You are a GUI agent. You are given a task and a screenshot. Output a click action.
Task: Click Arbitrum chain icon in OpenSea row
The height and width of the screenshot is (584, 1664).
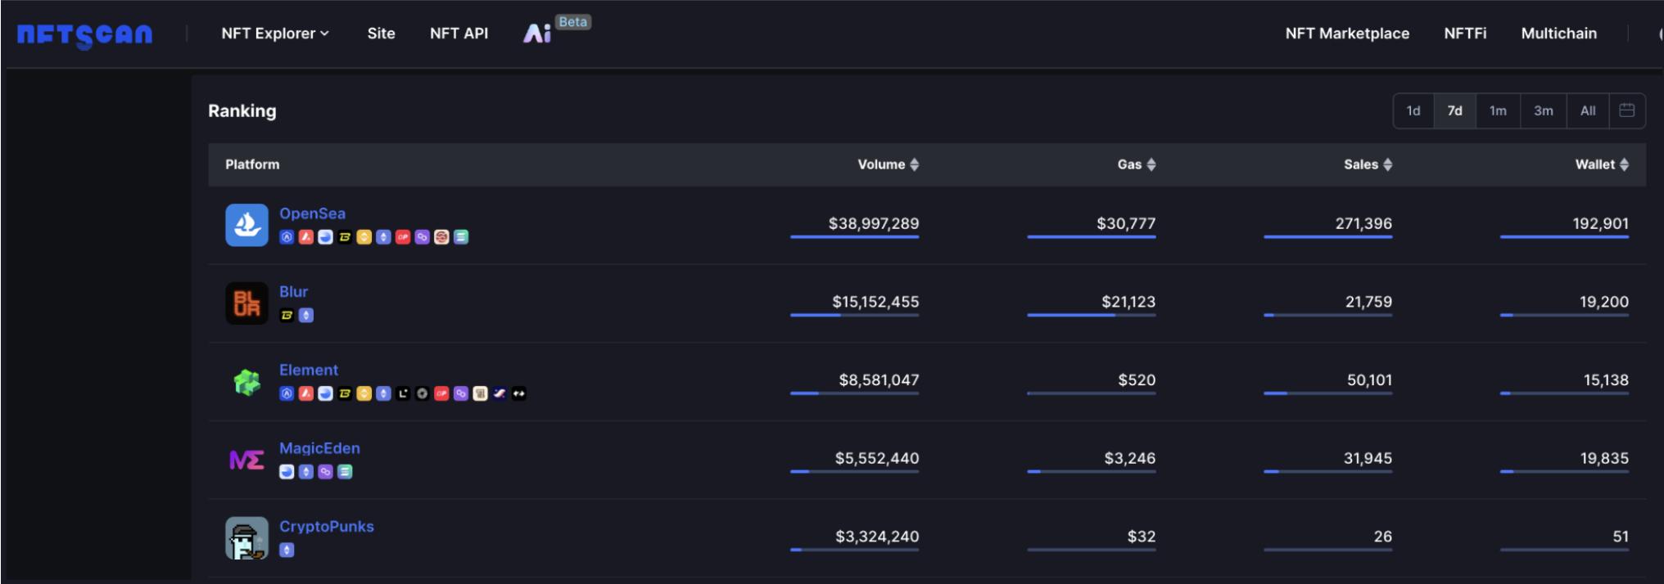[287, 237]
